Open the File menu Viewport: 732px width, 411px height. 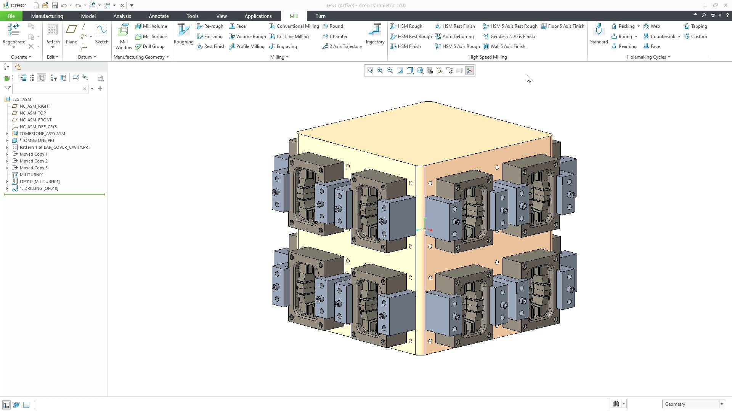[x=11, y=16]
